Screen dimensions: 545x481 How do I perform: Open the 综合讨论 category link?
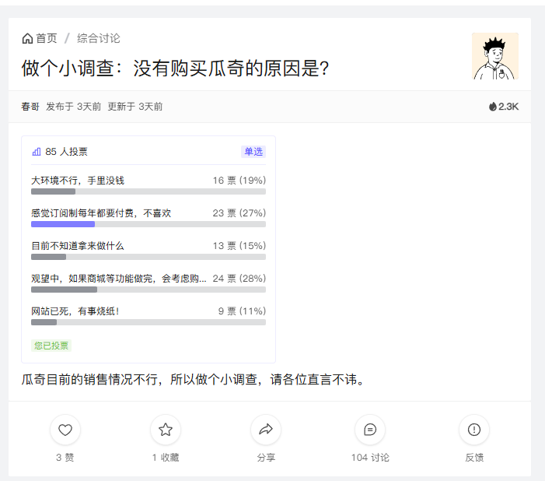[99, 38]
